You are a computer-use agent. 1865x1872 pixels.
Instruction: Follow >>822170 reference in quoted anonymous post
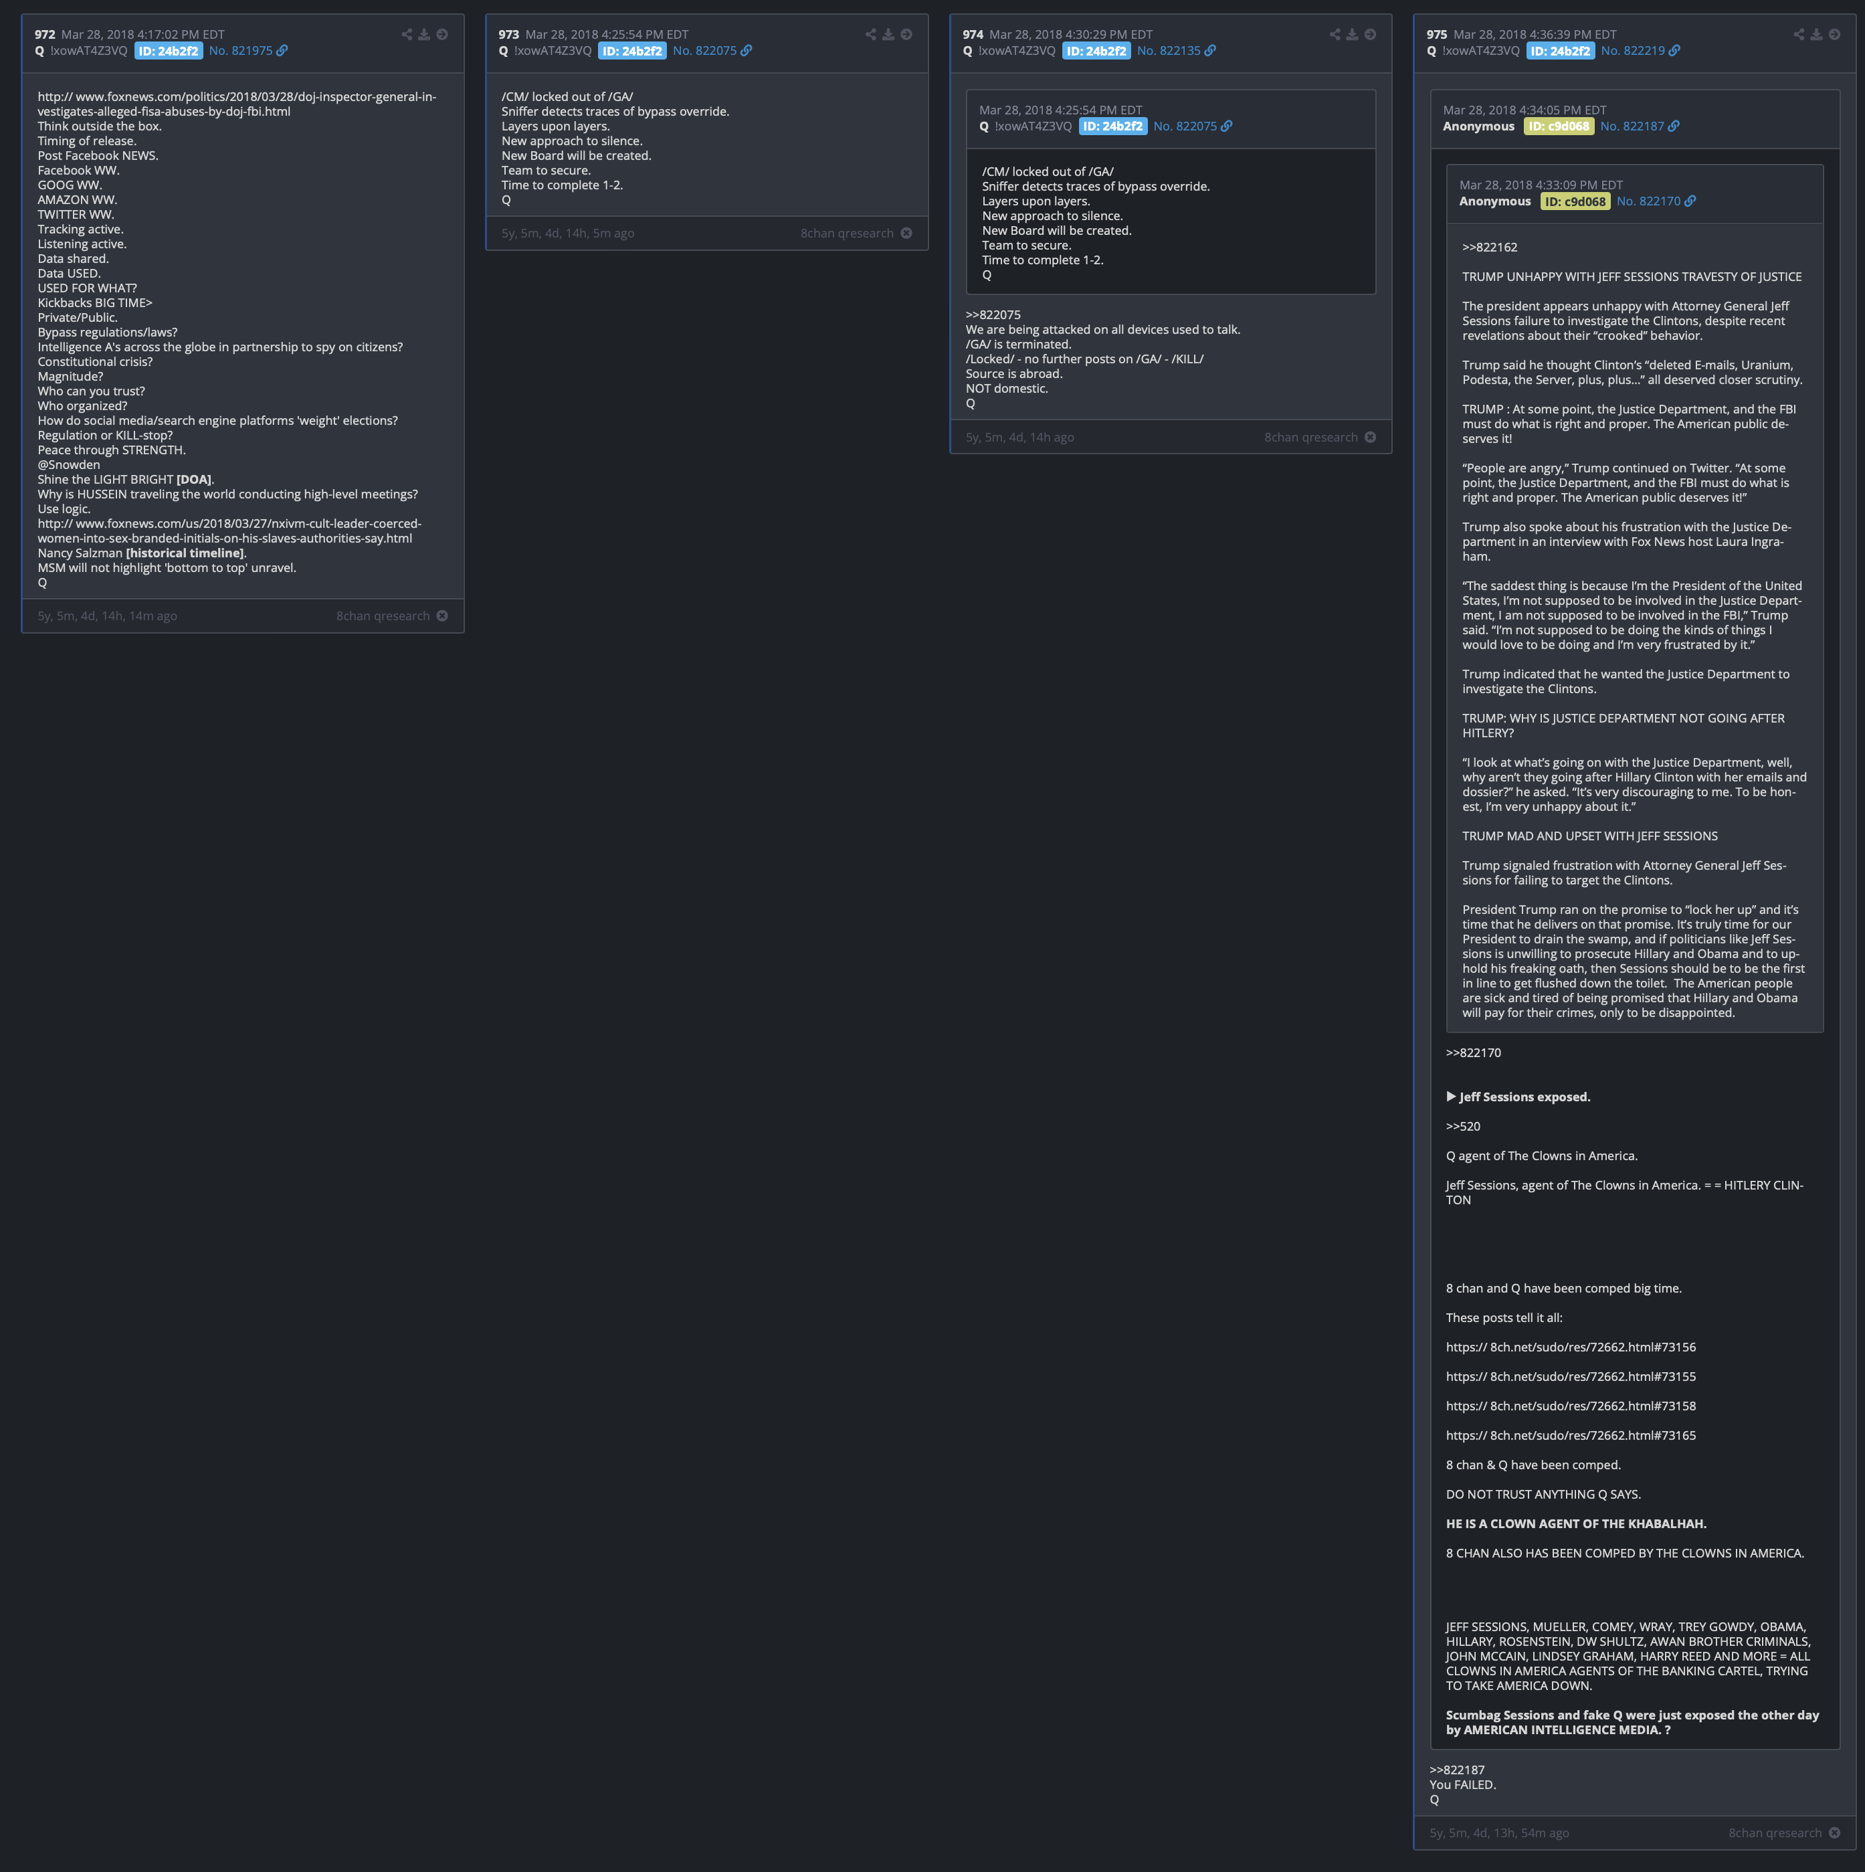1474,1053
